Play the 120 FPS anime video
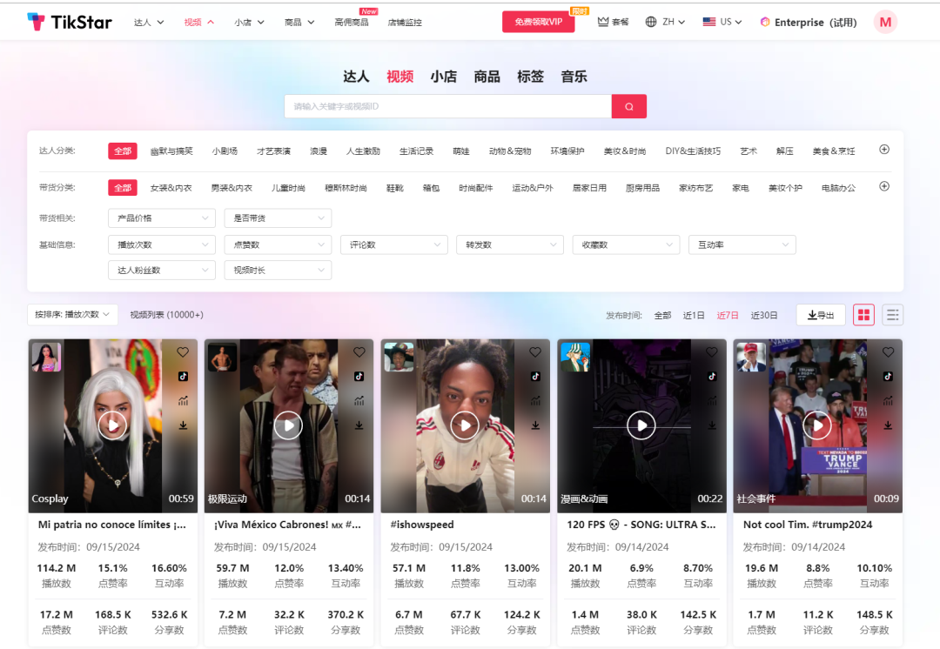The width and height of the screenshot is (940, 649). click(641, 425)
